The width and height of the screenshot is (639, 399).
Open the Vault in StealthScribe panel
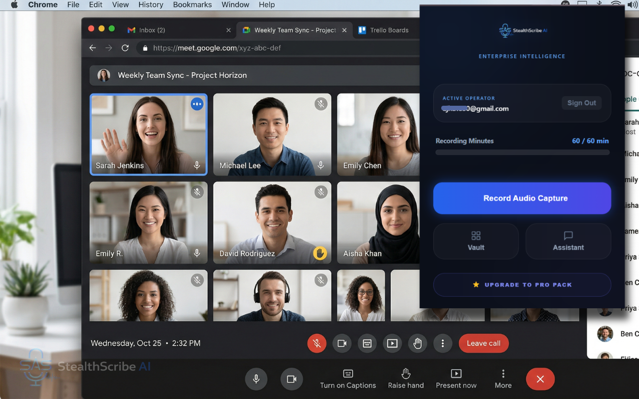[475, 241]
